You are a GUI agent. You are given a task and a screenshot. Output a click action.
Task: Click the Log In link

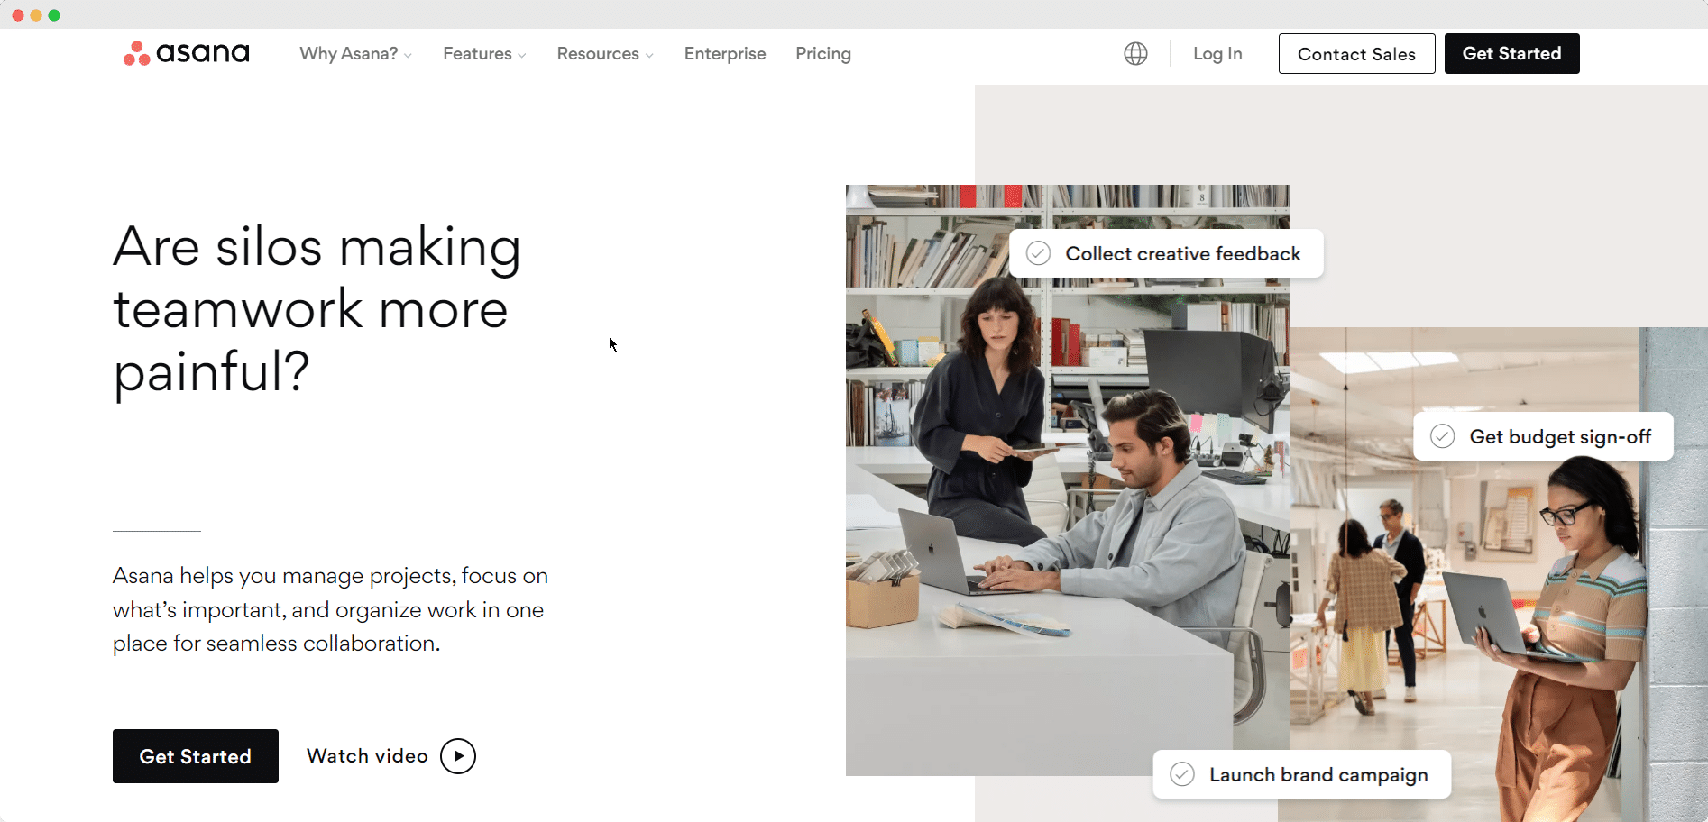point(1217,54)
